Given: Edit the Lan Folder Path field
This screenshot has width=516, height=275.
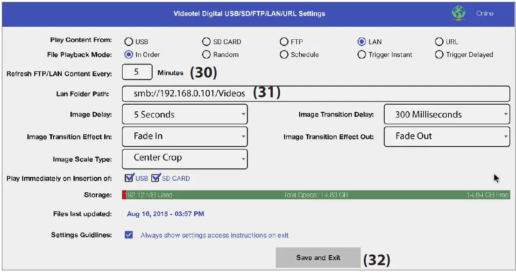Looking at the screenshot, I should tap(315, 93).
